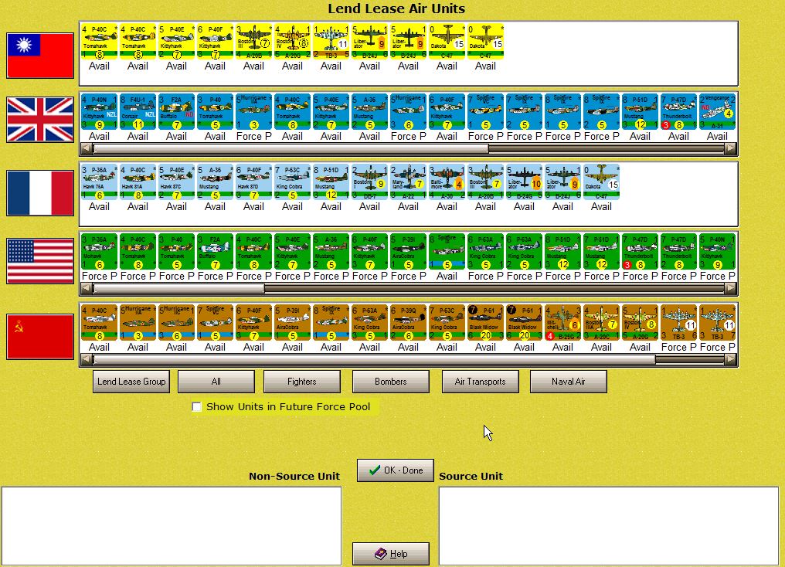Select the Soviet Mitchell B-25G bomber
Viewport: 785px width, 567px height.
(562, 323)
